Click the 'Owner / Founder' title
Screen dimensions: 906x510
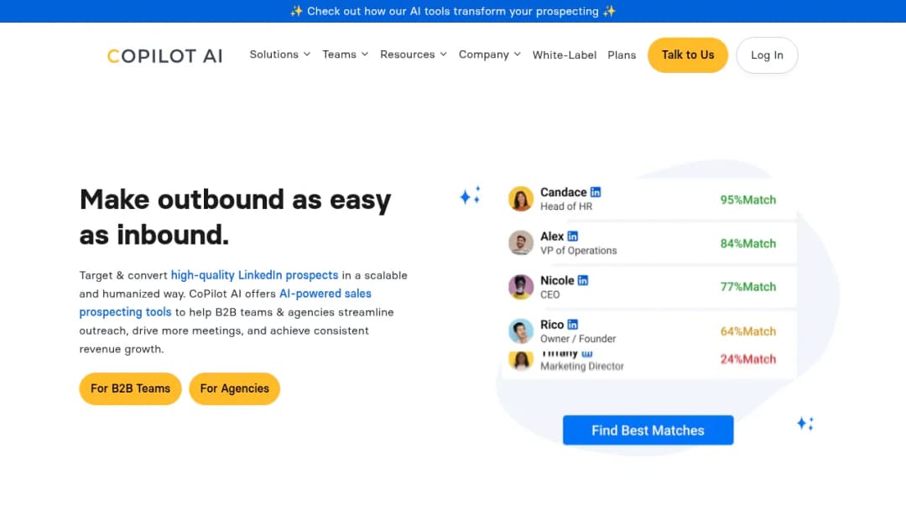[x=578, y=339]
